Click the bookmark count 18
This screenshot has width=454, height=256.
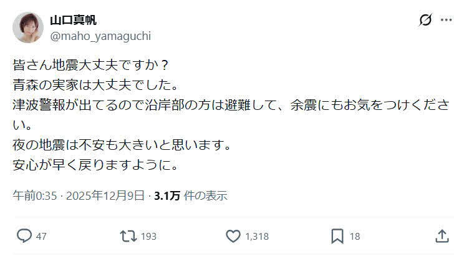[354, 237]
